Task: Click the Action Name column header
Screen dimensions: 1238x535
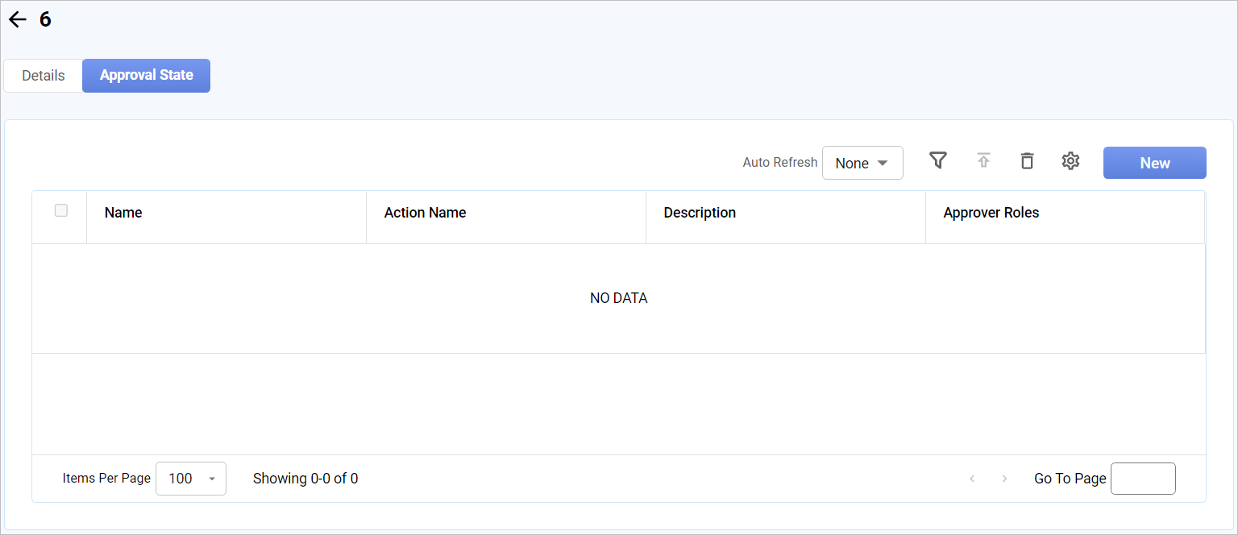Action: (x=425, y=213)
